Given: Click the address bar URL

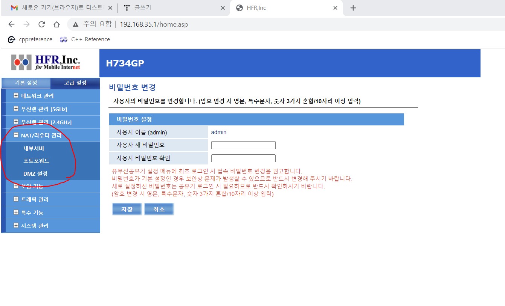Looking at the screenshot, I should (154, 24).
